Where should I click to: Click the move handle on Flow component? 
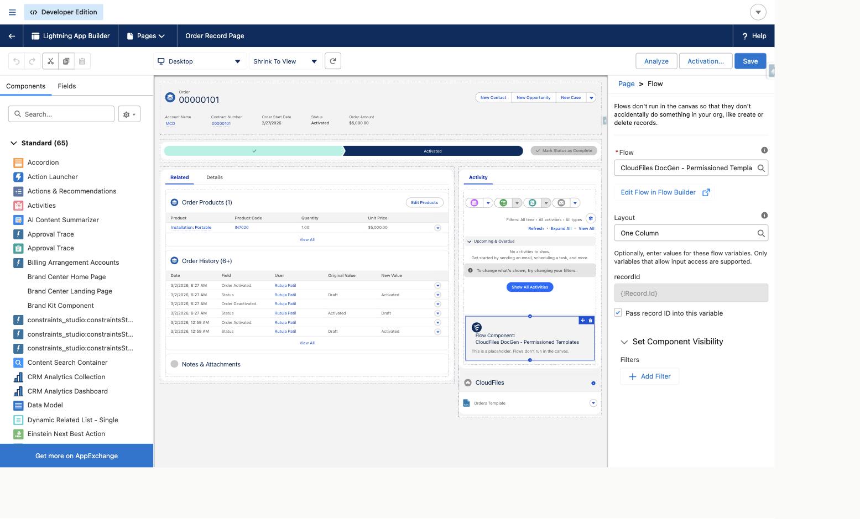582,321
